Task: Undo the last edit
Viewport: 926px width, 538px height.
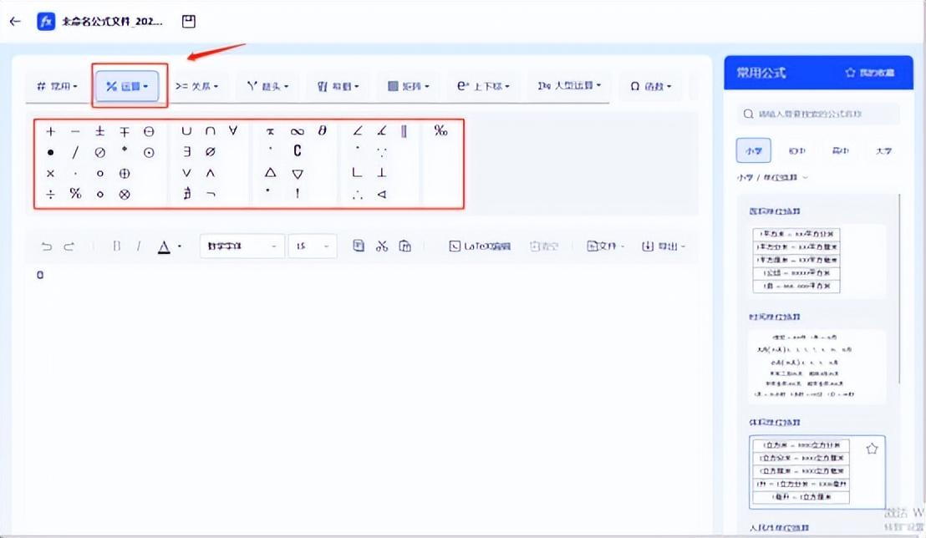Action: pos(47,246)
